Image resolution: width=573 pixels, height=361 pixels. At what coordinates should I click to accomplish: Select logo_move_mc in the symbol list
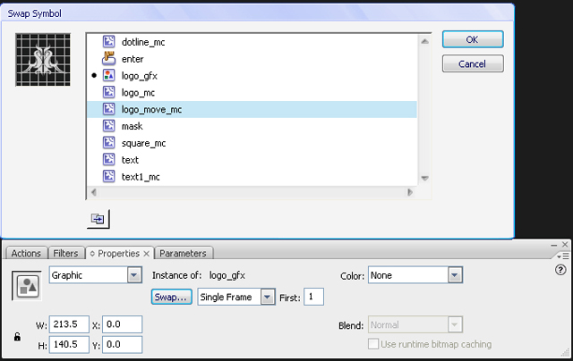coord(252,109)
